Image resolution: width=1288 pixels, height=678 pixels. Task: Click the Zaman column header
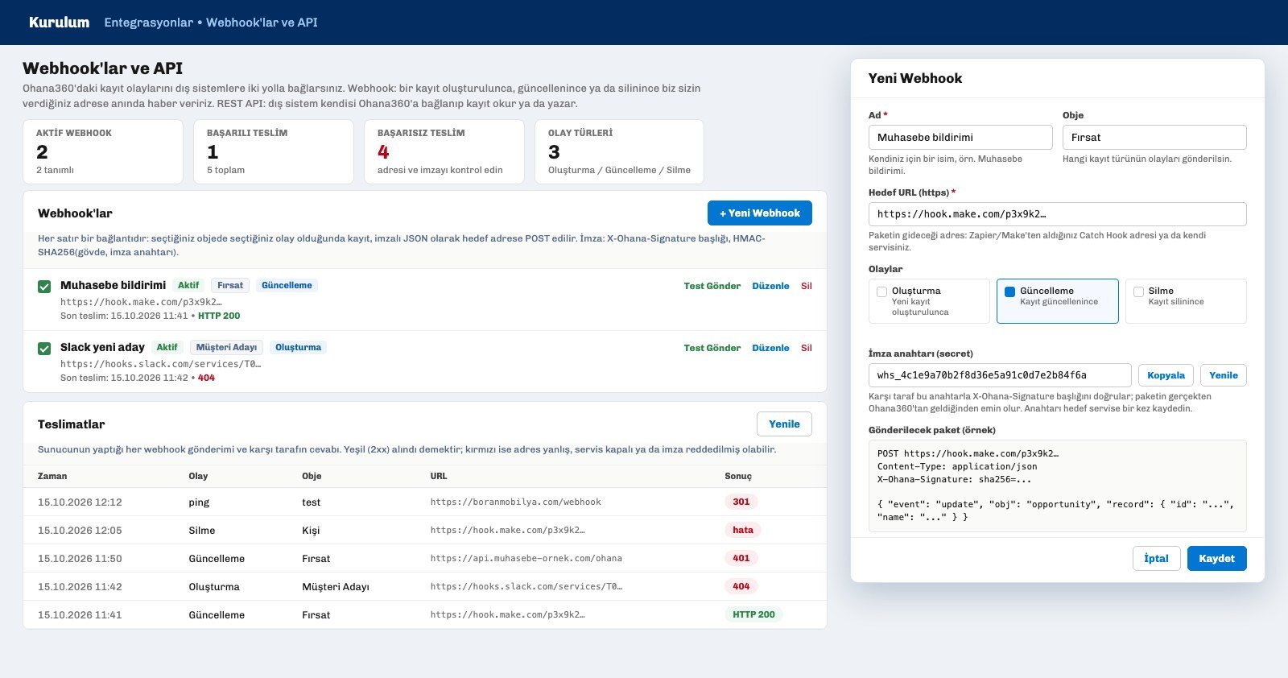coord(52,476)
